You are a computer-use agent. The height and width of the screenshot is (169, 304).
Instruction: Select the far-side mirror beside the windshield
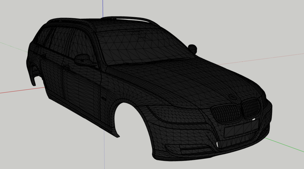(x=193, y=49)
